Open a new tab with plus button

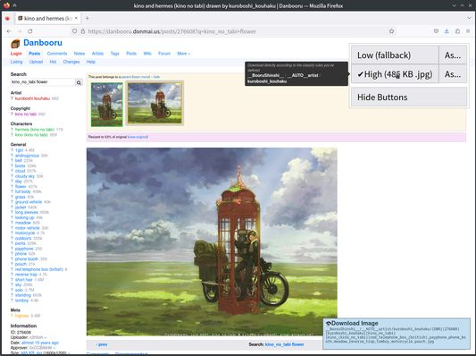pyautogui.click(x=88, y=18)
